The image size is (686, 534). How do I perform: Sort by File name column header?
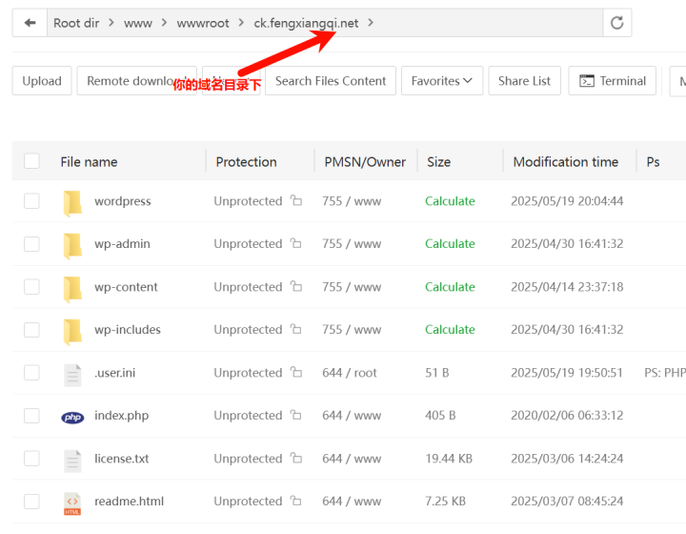tap(89, 162)
